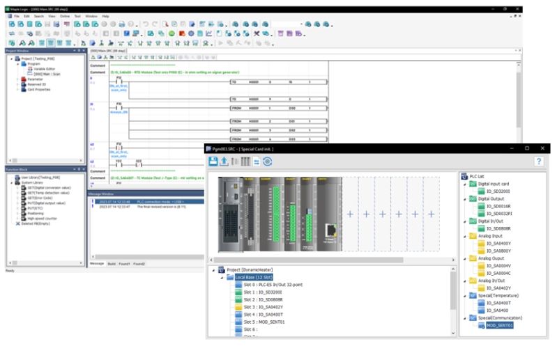Open the Edit menu
The width and height of the screenshot is (557, 346).
point(26,16)
